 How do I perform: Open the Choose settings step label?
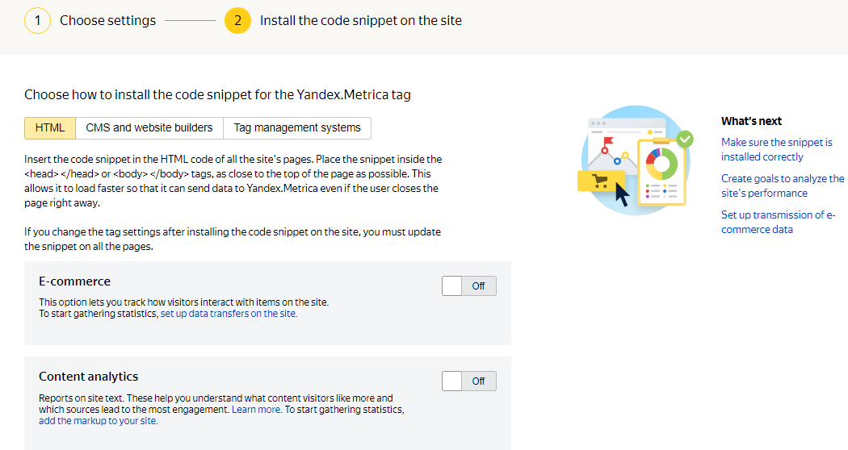pos(107,20)
